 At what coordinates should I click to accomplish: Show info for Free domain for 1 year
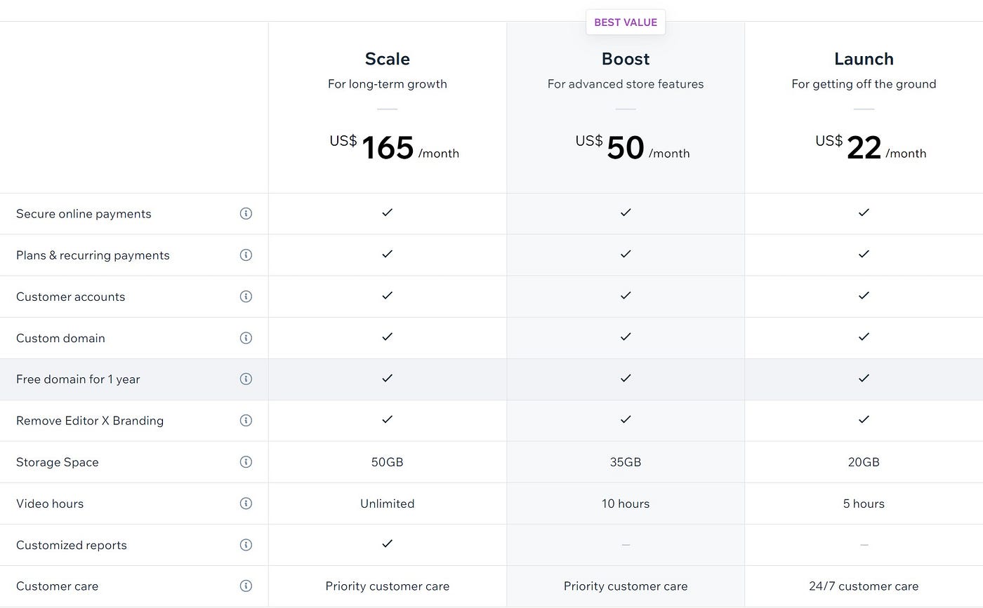click(x=246, y=379)
